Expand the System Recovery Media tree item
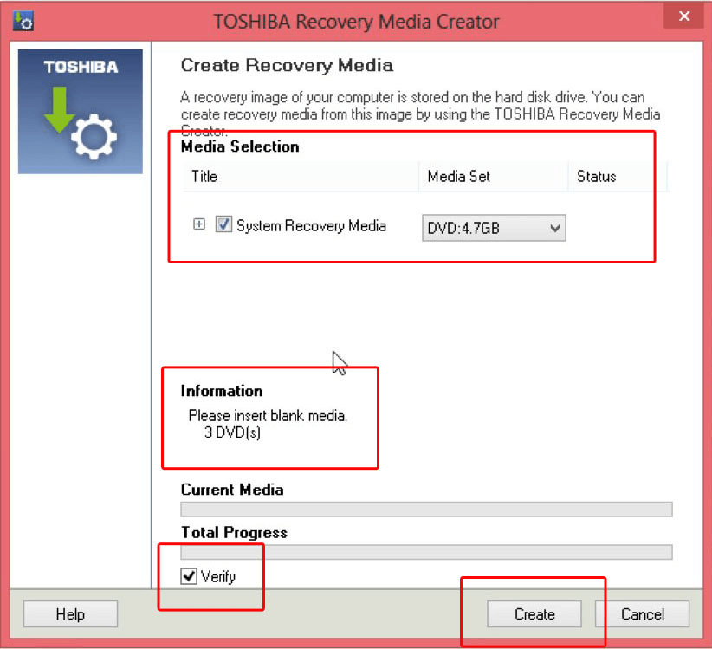The width and height of the screenshot is (712, 649). tap(199, 224)
